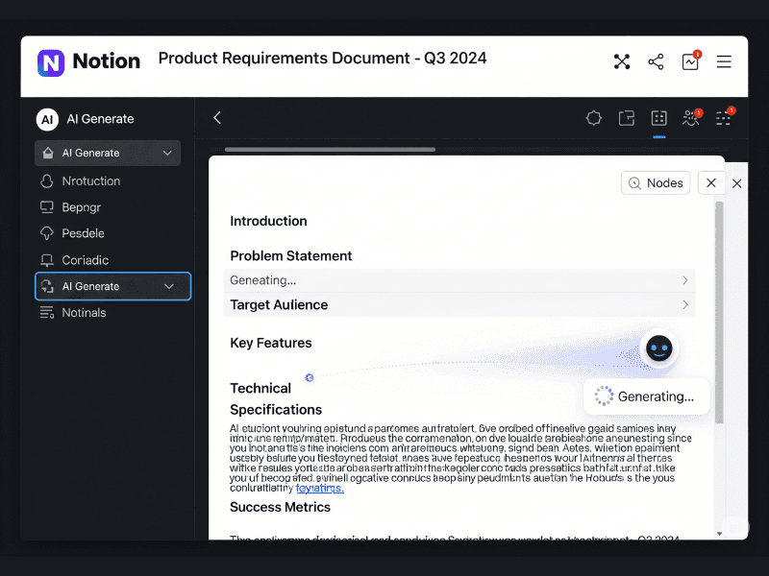Click the AI assistant smiley face
The image size is (769, 576).
click(x=659, y=348)
